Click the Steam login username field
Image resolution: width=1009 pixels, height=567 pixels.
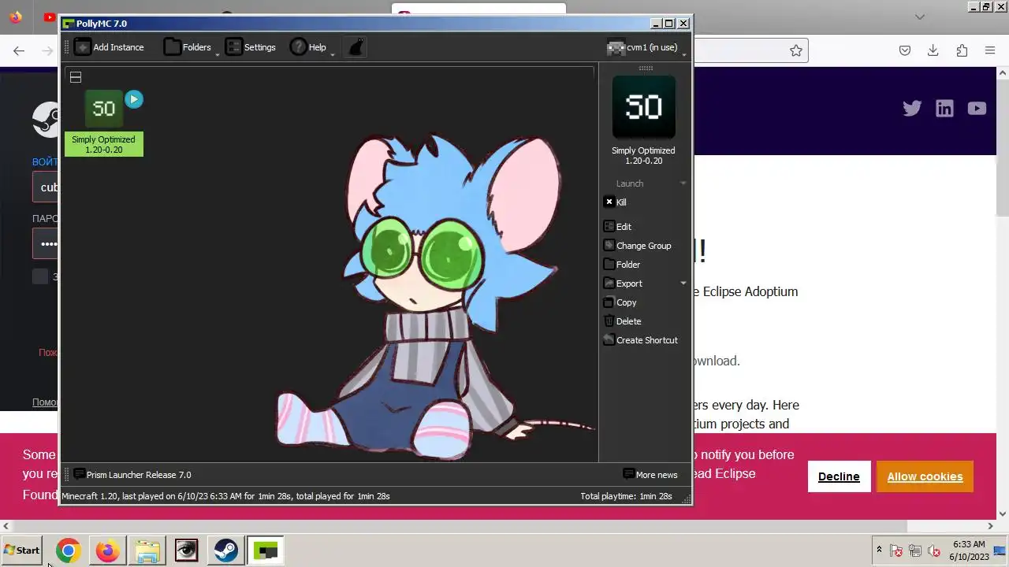(46, 187)
